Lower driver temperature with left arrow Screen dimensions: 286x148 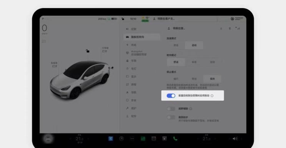click(70, 139)
